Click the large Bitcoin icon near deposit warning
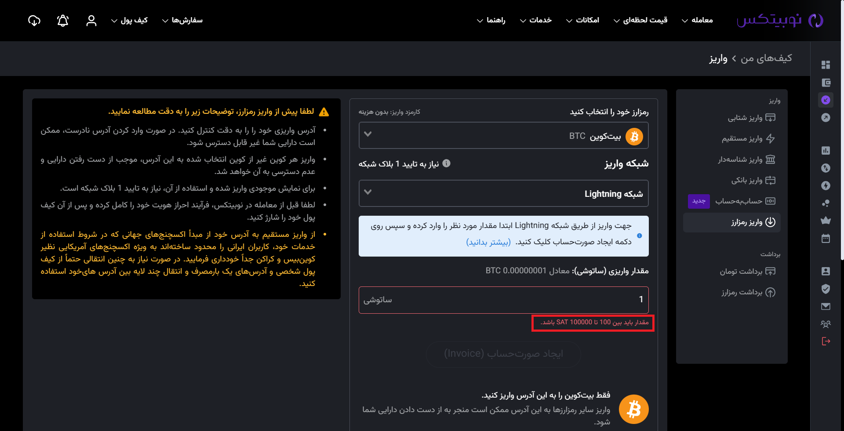844x431 pixels. pyautogui.click(x=633, y=409)
